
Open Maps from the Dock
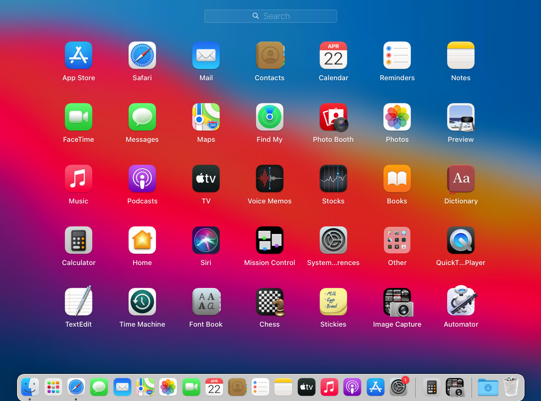[145, 387]
